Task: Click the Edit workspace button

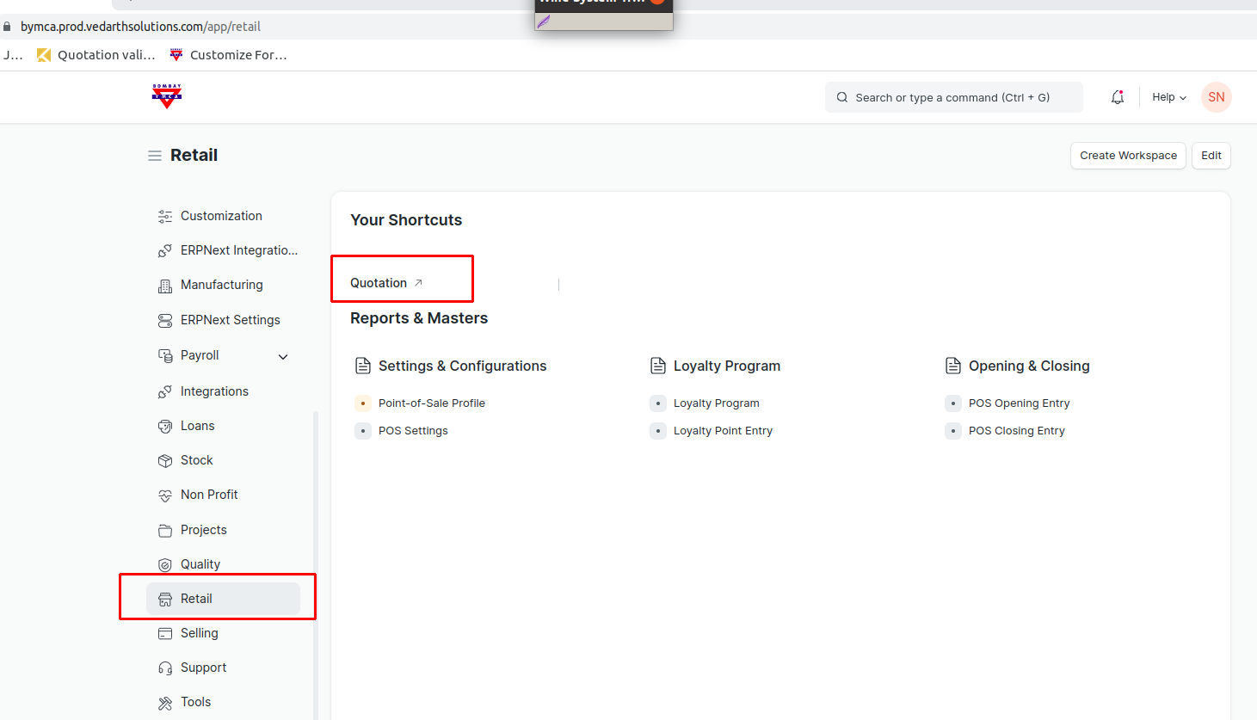Action: (1211, 156)
